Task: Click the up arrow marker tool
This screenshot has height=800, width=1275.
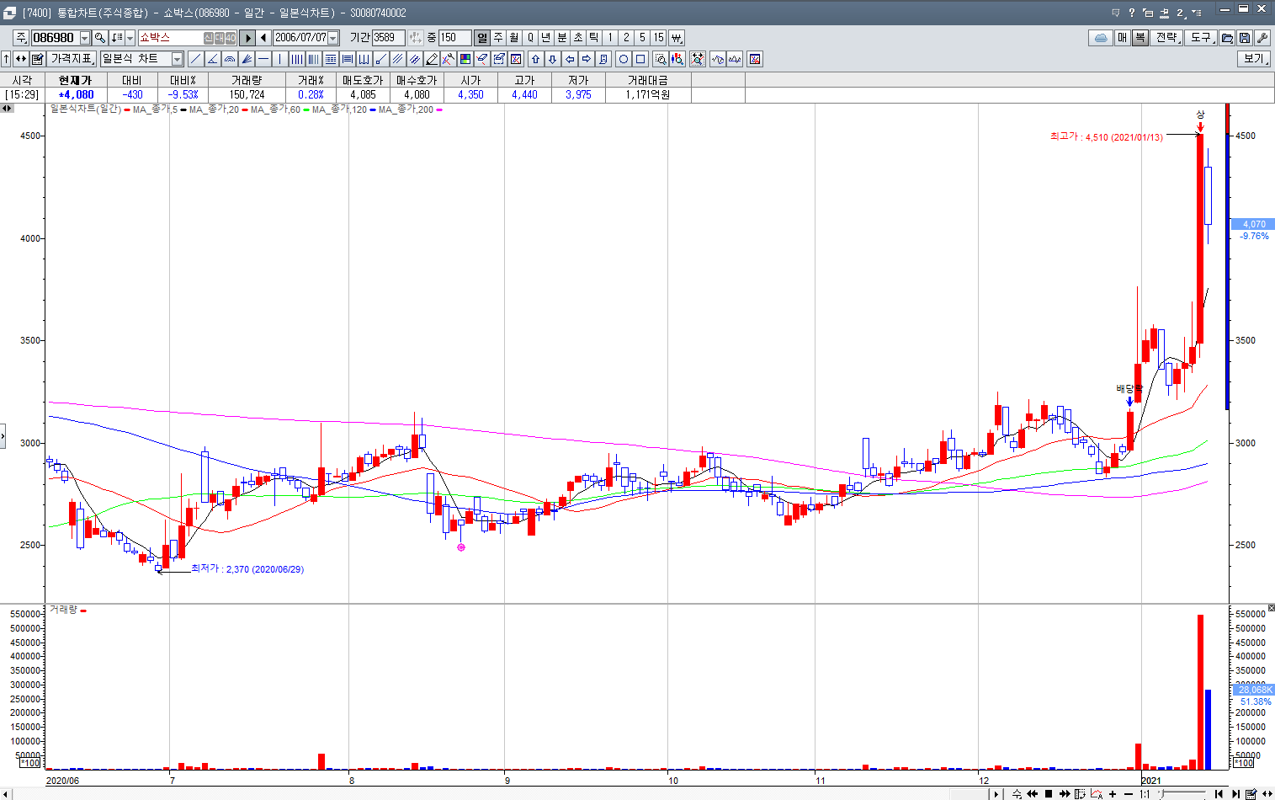Action: point(536,59)
